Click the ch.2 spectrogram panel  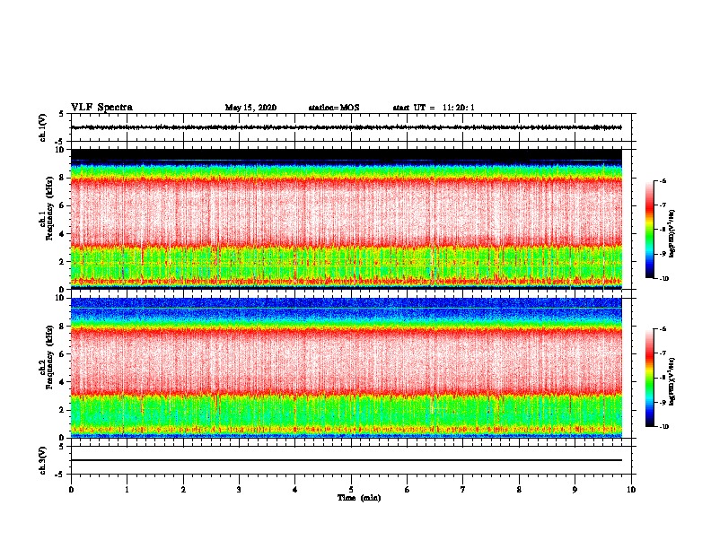coord(347,368)
